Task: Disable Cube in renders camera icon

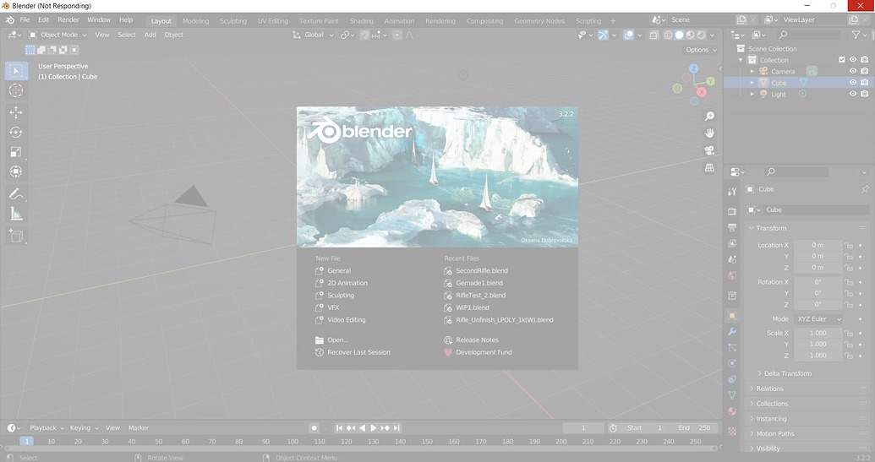Action: click(x=864, y=83)
